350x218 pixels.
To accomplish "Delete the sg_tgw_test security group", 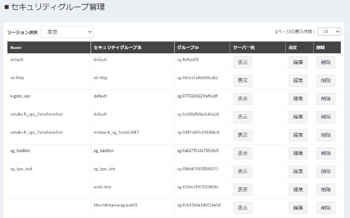I will coord(325,172).
